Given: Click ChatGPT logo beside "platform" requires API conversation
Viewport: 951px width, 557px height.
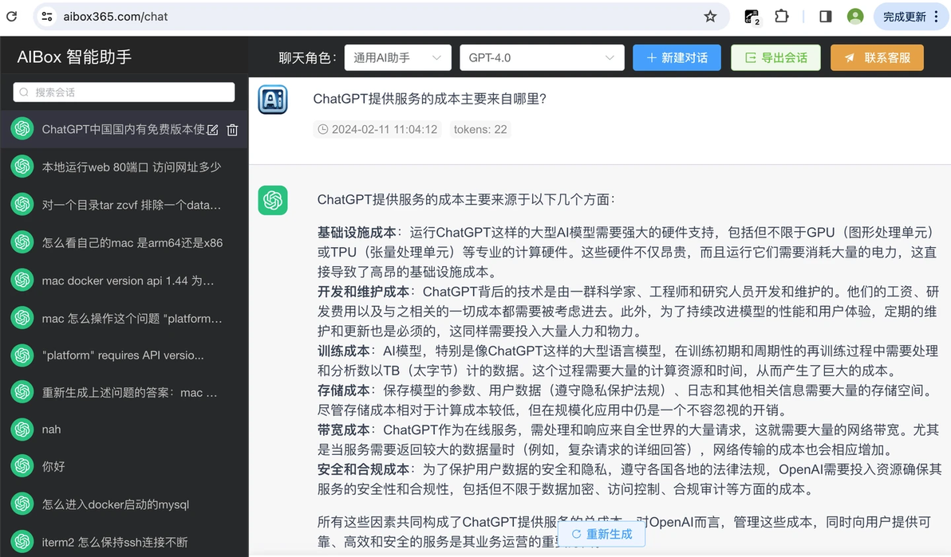Looking at the screenshot, I should tap(22, 355).
